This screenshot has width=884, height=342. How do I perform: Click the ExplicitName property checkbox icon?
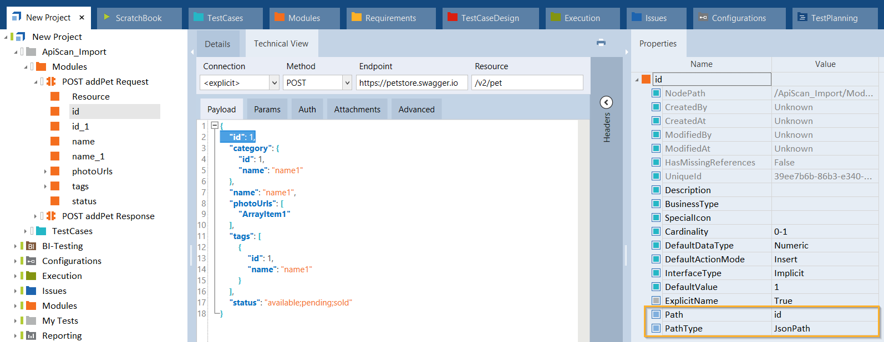click(656, 300)
